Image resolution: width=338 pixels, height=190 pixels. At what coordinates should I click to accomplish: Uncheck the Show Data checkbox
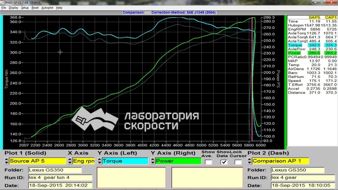[223, 162]
